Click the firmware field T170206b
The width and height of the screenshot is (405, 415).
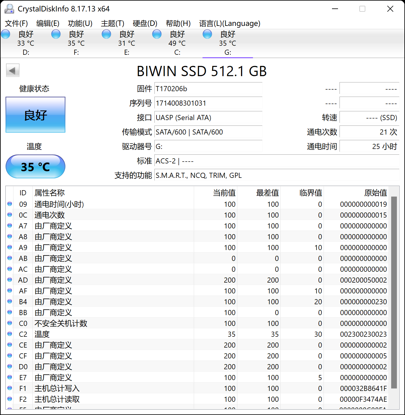click(208, 89)
